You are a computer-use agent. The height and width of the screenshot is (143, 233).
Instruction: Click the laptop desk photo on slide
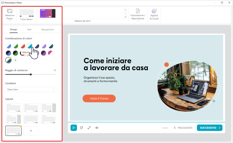187,86
